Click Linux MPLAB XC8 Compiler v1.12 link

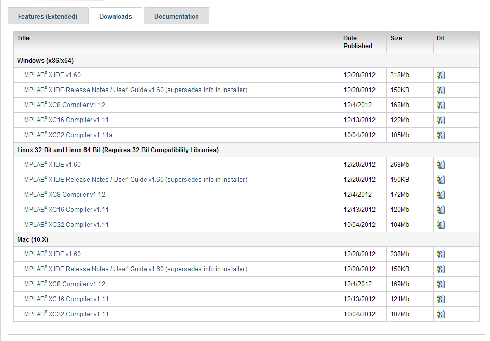click(x=65, y=195)
